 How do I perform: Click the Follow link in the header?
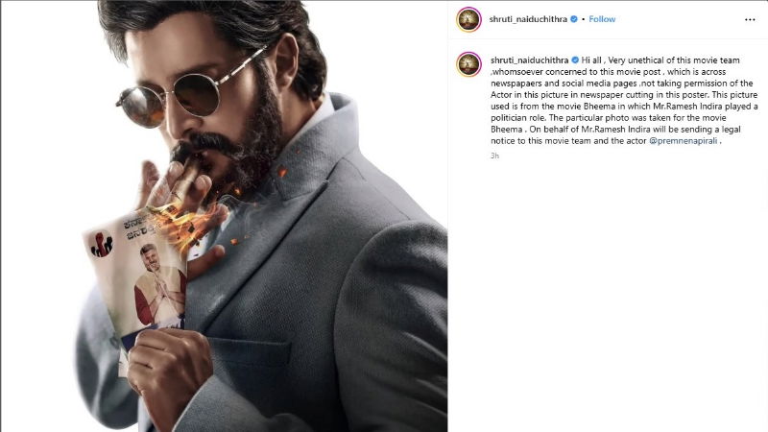[x=602, y=19]
